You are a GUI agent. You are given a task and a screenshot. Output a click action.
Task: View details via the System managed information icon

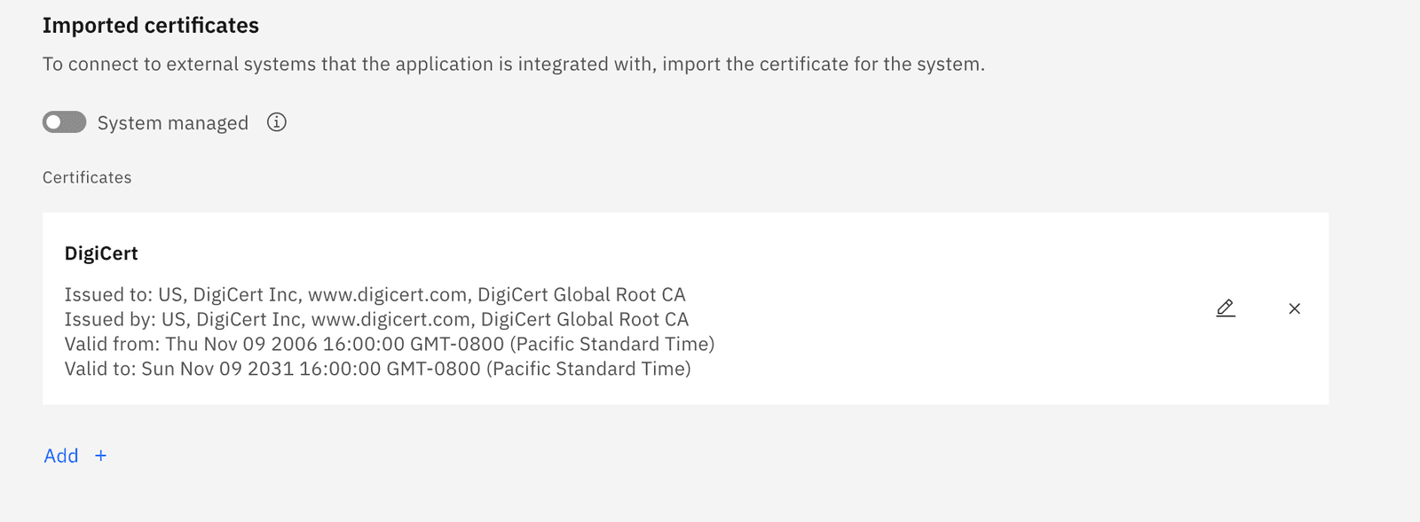tap(276, 122)
